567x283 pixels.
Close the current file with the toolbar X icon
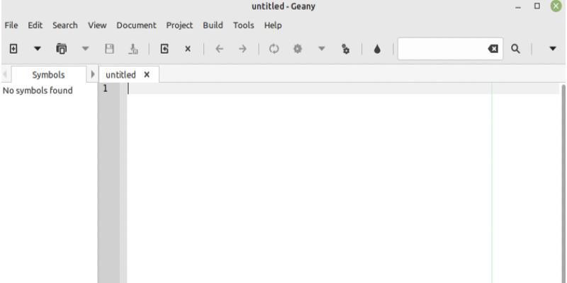[x=188, y=49]
